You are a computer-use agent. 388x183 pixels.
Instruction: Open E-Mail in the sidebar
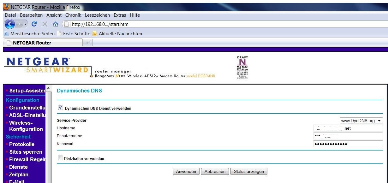tap(16, 181)
